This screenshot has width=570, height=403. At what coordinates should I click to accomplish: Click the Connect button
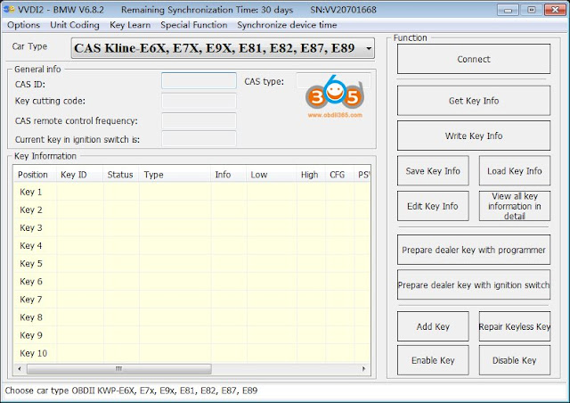pos(474,59)
